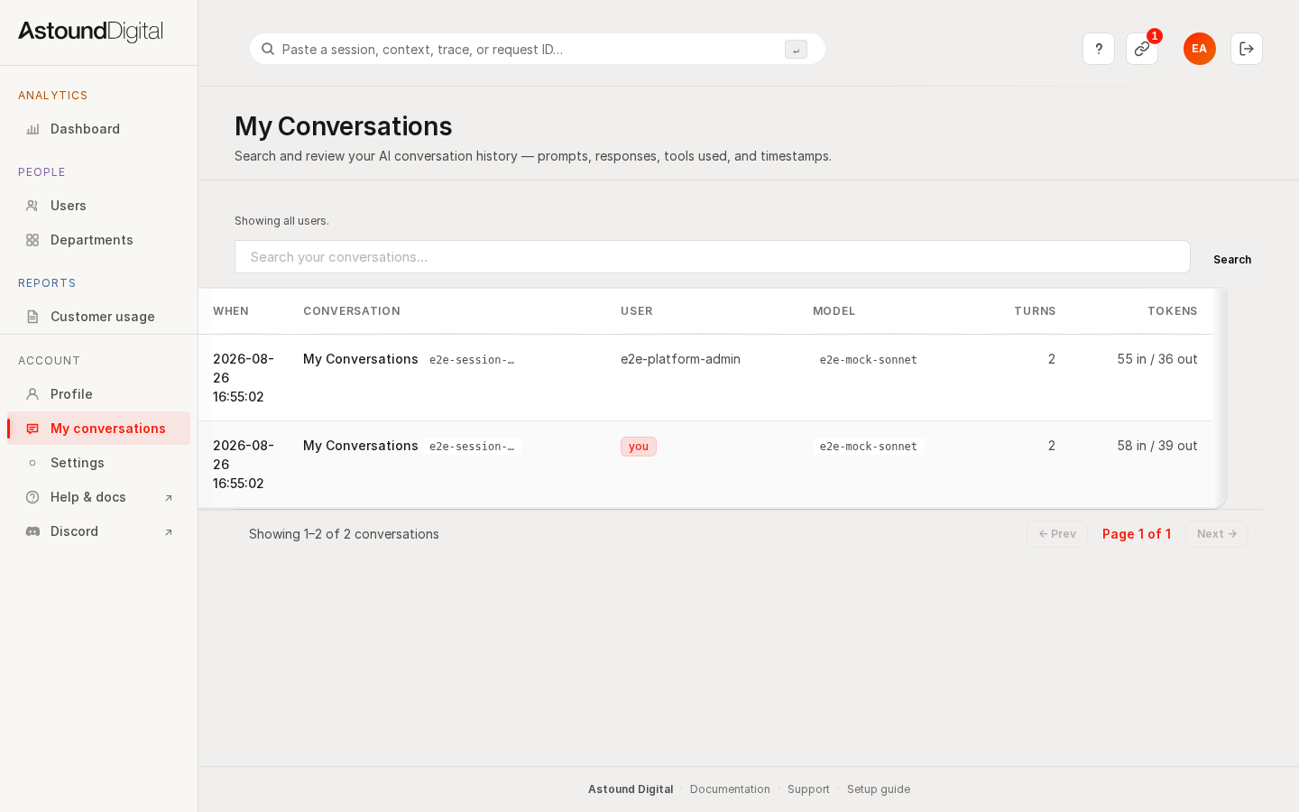This screenshot has height=812, width=1299.
Task: Click session ID tag in the 'you' row
Action: pos(472,447)
